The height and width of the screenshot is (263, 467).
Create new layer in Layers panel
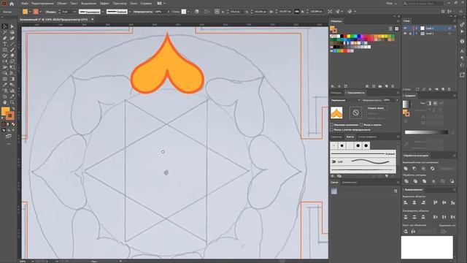[x=443, y=89]
